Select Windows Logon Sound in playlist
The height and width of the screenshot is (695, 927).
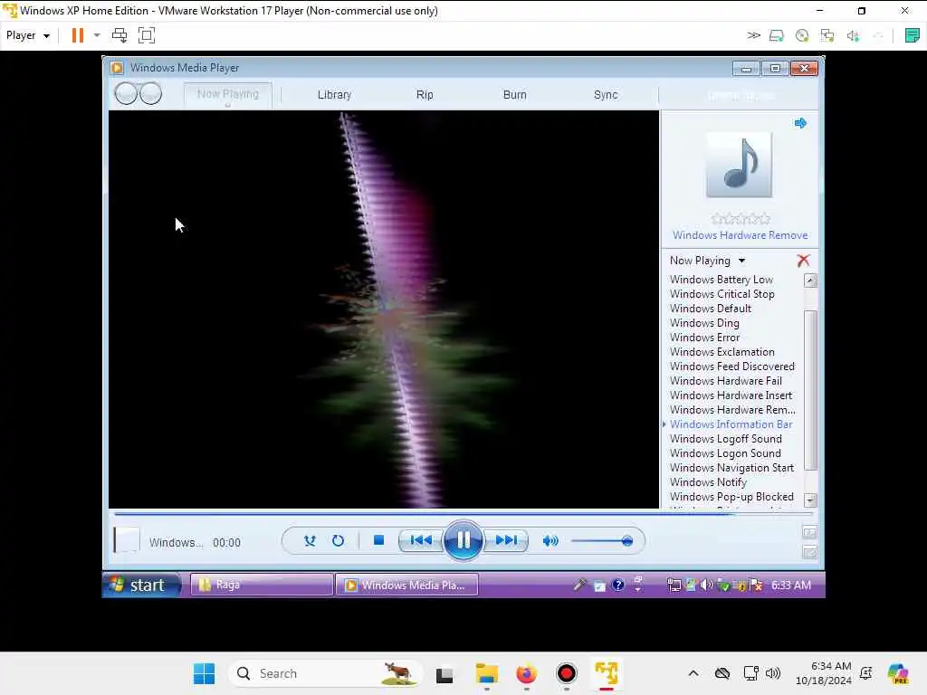725,453
